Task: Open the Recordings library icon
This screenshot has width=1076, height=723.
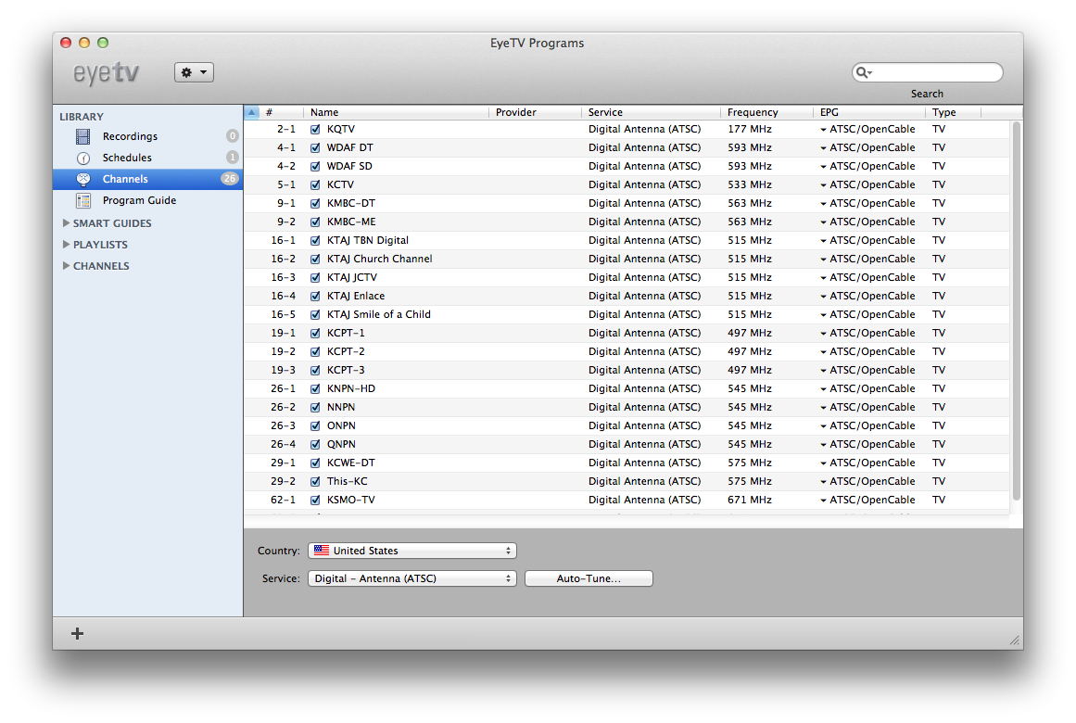Action: click(x=83, y=136)
